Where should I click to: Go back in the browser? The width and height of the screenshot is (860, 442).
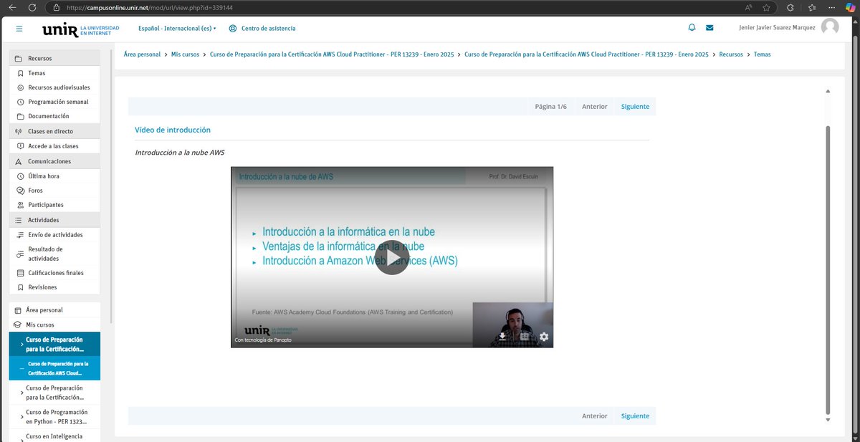coord(12,7)
